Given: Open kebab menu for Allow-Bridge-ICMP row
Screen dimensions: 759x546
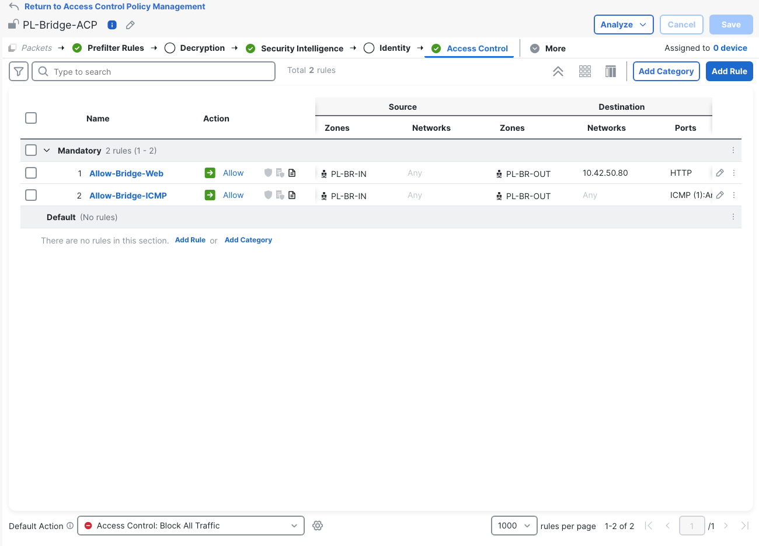Looking at the screenshot, I should pyautogui.click(x=734, y=195).
